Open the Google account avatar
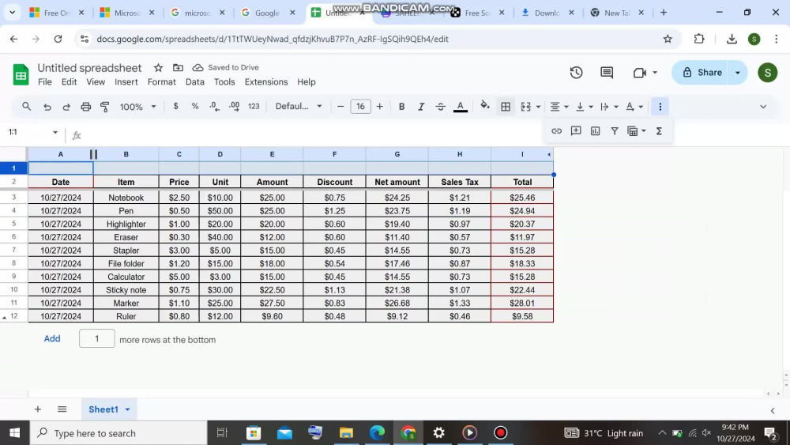Image resolution: width=790 pixels, height=445 pixels. [767, 73]
